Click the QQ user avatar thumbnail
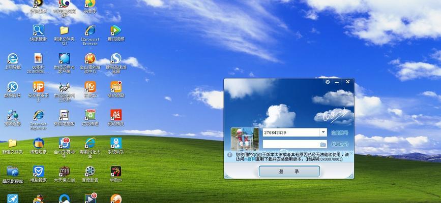The image size is (441, 203). tap(245, 139)
